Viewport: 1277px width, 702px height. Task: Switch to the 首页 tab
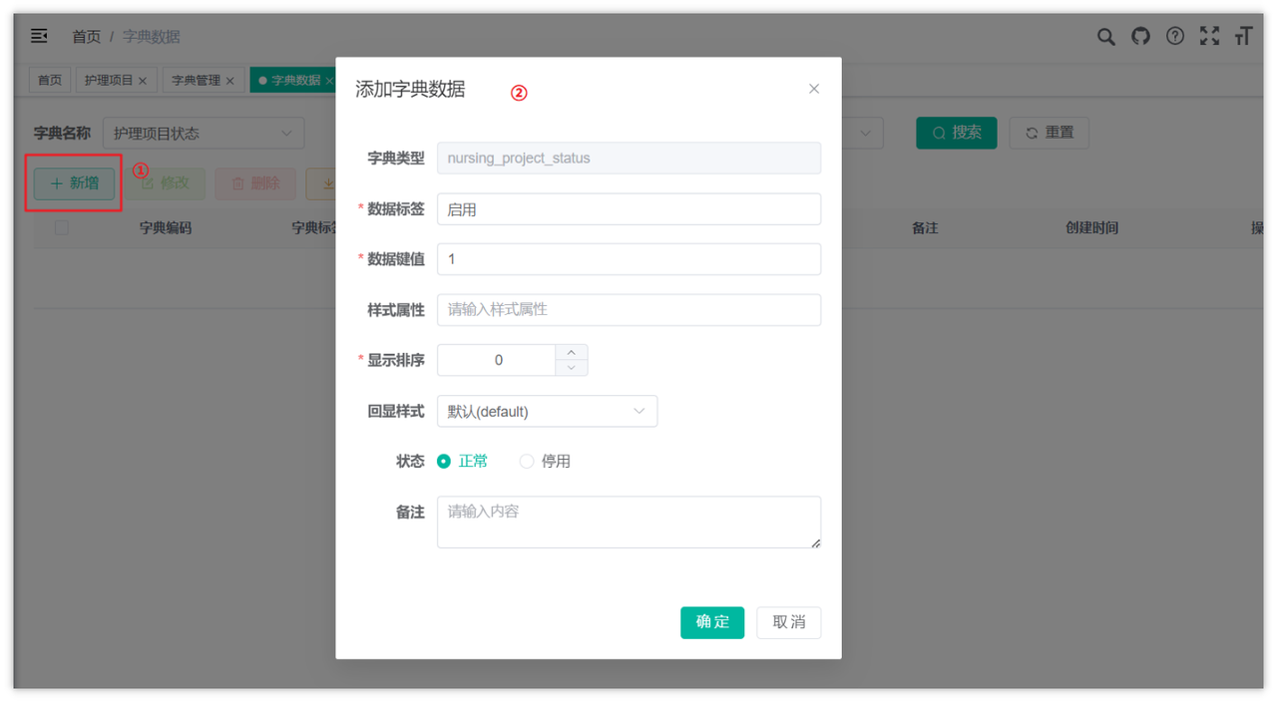tap(50, 80)
